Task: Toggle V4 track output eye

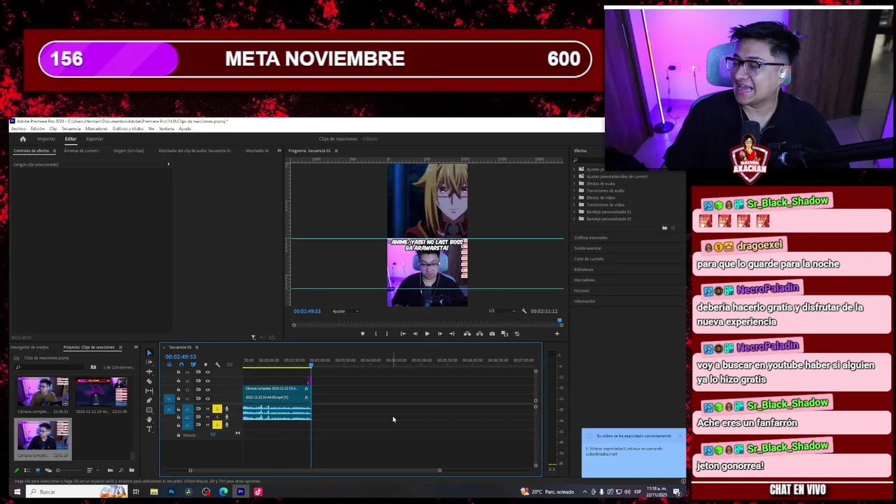Action: [207, 372]
